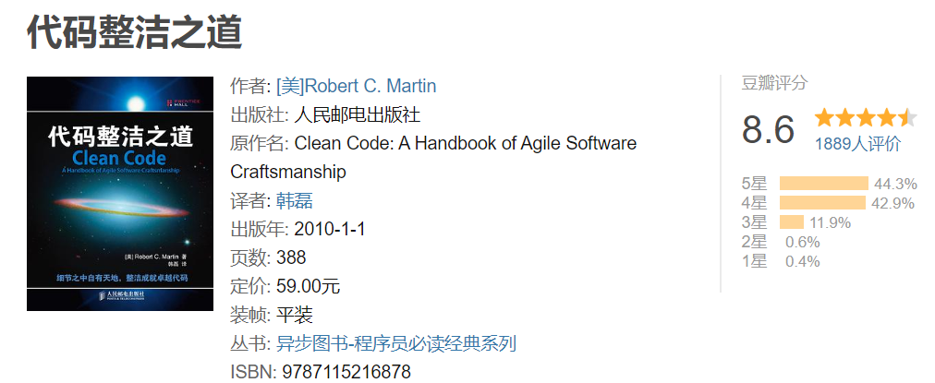This screenshot has width=935, height=383.
Task: Click the 1889人评价 ratings link
Action: coord(857,144)
